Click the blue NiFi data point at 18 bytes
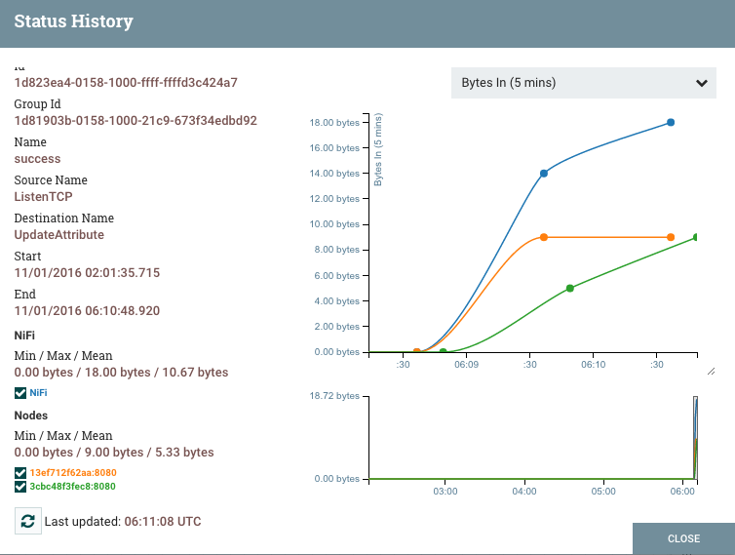The height and width of the screenshot is (555, 735). [671, 123]
